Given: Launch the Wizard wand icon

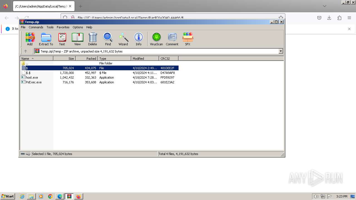Looking at the screenshot, I should (123, 39).
